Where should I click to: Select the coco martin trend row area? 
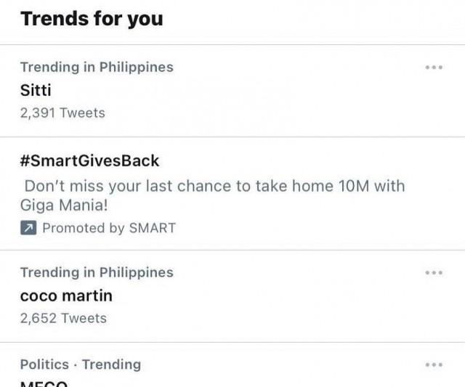[x=232, y=296]
